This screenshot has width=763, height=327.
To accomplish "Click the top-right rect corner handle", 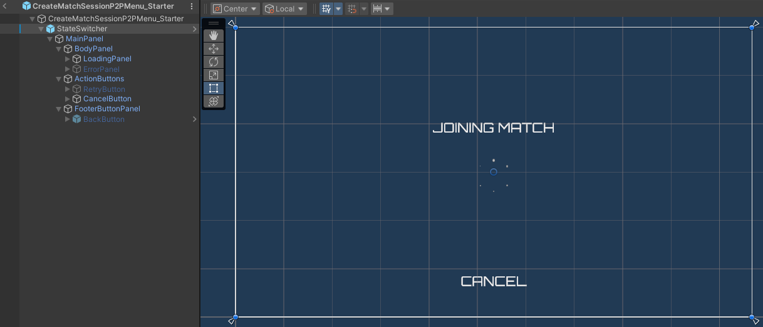I will (x=752, y=27).
